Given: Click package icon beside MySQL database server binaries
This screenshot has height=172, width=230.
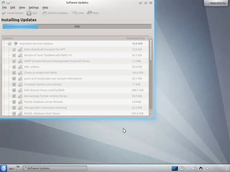Looking at the screenshot, I should pos(20,102).
